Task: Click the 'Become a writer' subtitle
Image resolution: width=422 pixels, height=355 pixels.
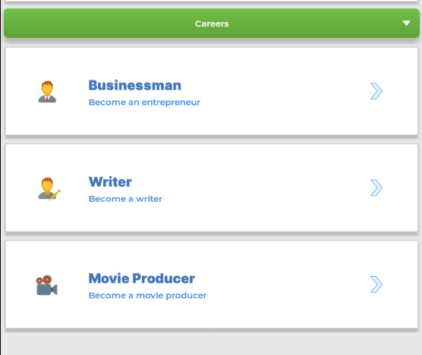Action: click(125, 199)
